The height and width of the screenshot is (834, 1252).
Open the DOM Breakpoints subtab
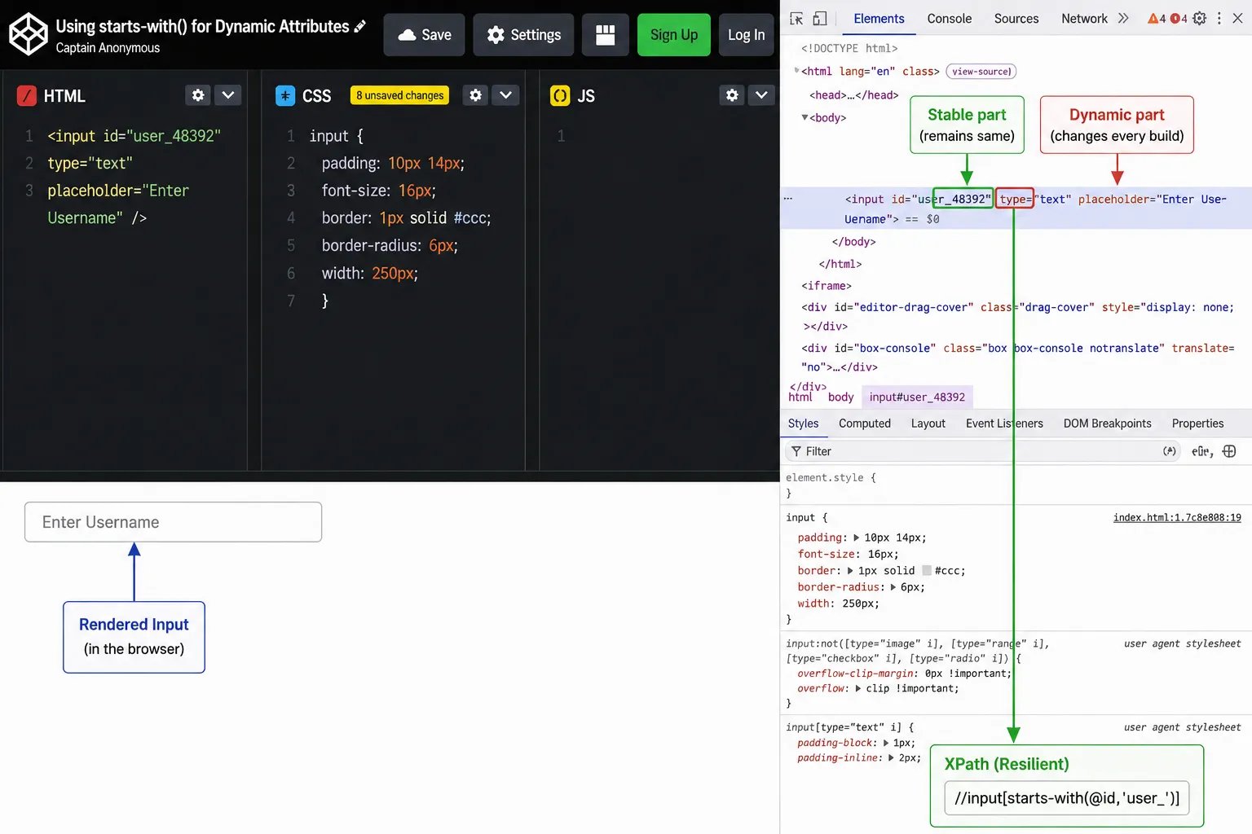coord(1107,424)
